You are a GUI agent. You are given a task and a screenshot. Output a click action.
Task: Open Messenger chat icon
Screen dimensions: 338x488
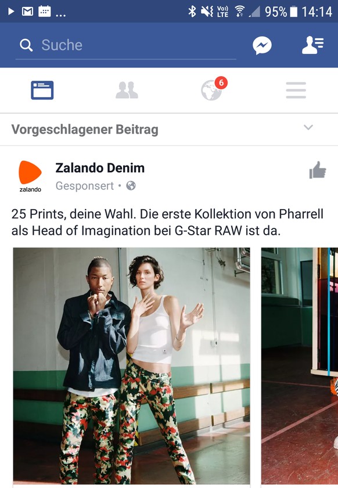(x=262, y=45)
